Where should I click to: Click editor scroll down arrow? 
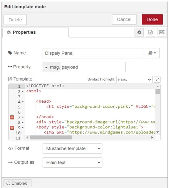(157, 132)
